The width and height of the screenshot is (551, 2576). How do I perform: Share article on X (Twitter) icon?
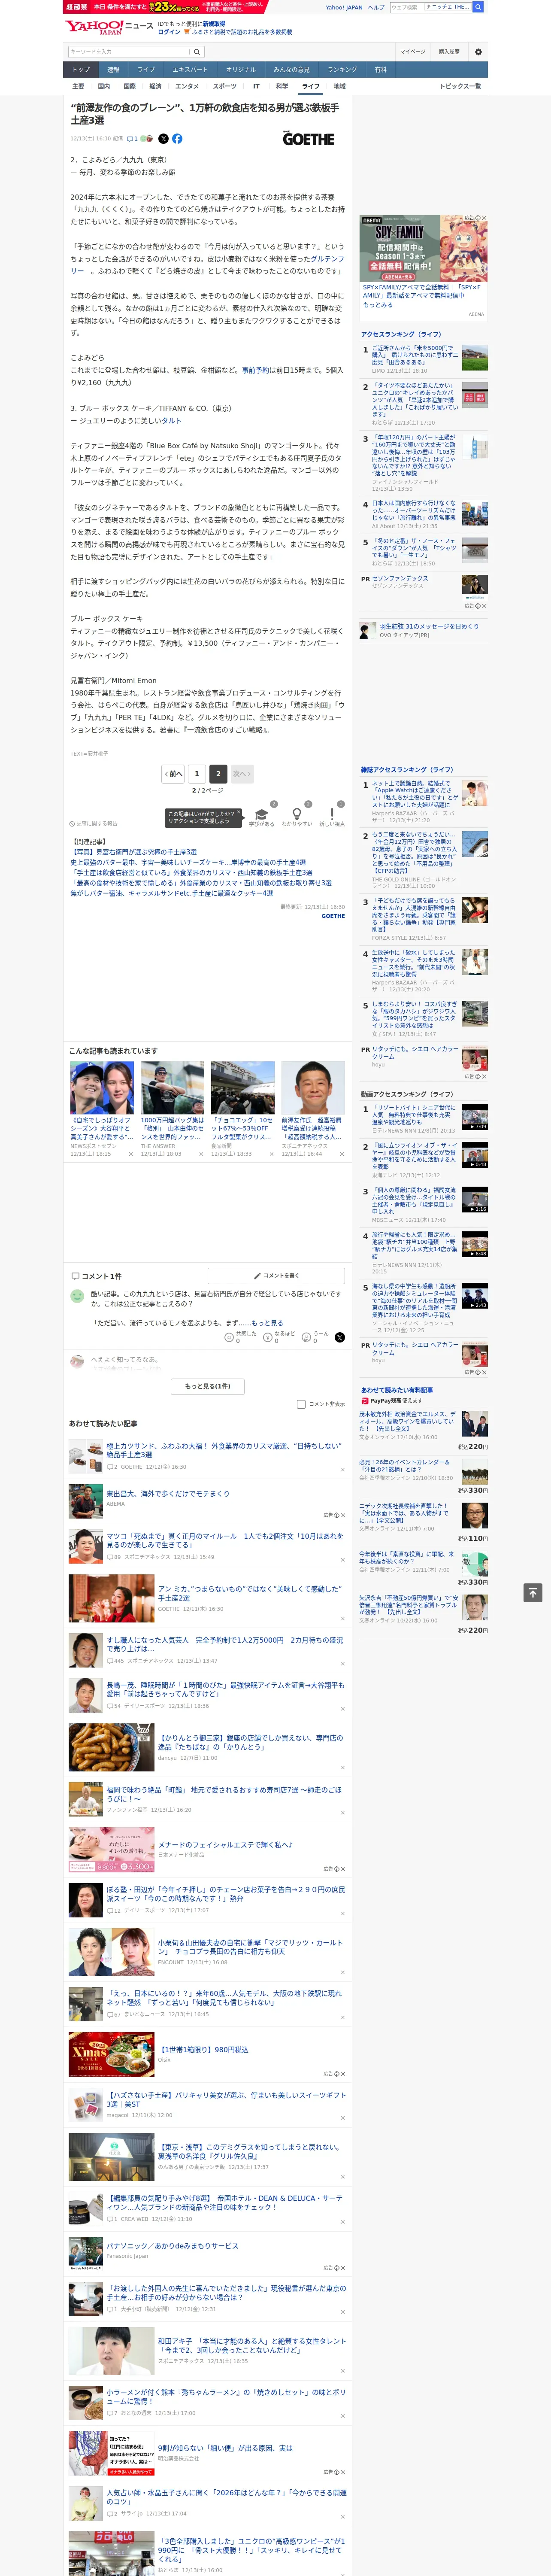pos(163,139)
